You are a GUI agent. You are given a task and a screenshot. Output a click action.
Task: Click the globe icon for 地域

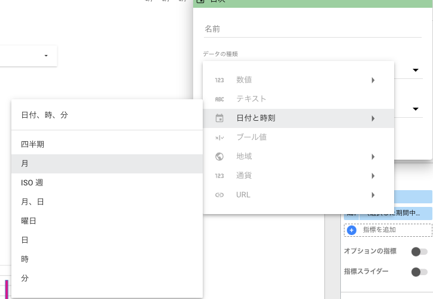point(219,157)
